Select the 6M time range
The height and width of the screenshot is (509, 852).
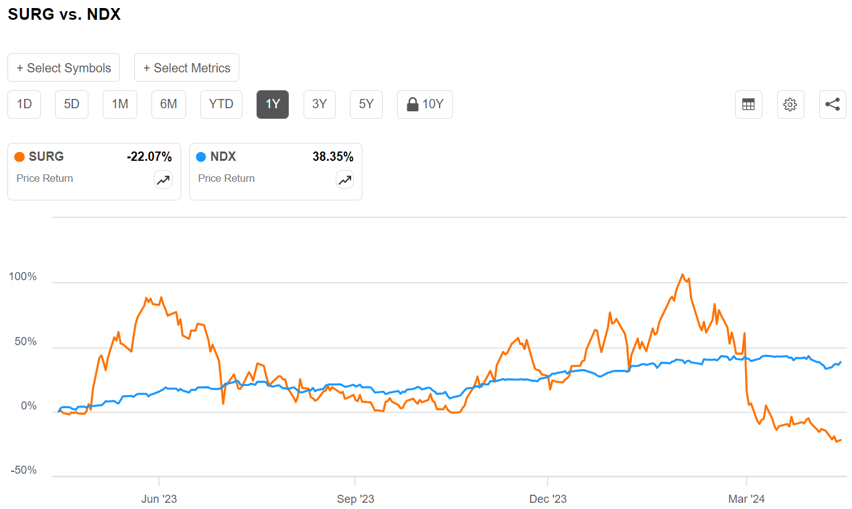tap(169, 104)
